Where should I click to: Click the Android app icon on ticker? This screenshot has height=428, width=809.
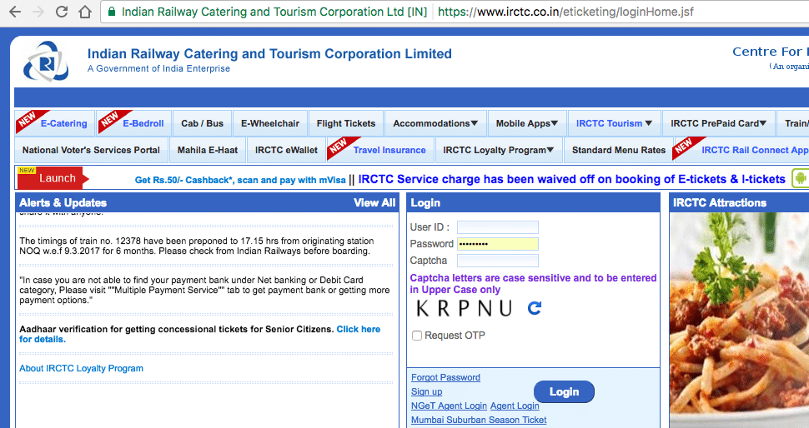coord(800,179)
